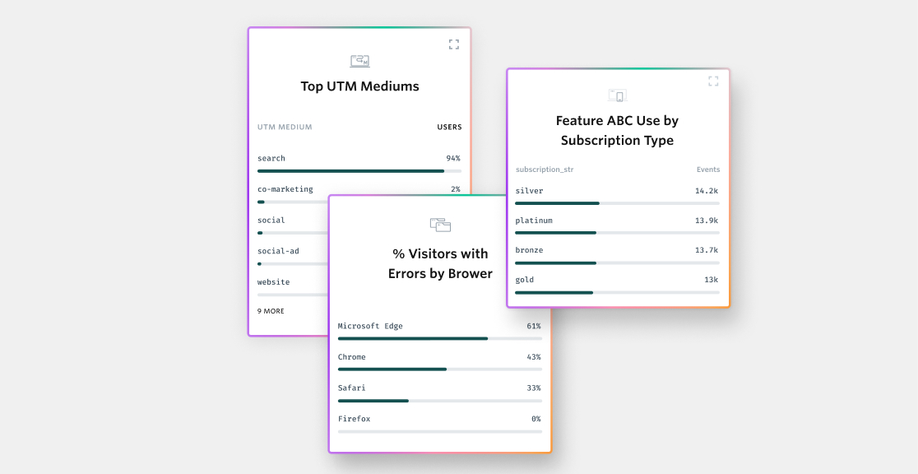Expand the Feature ABC card fullscreen
Viewport: 918px width, 474px height.
(713, 81)
